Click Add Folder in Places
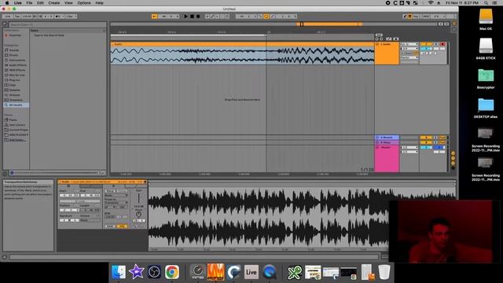 click(17, 140)
